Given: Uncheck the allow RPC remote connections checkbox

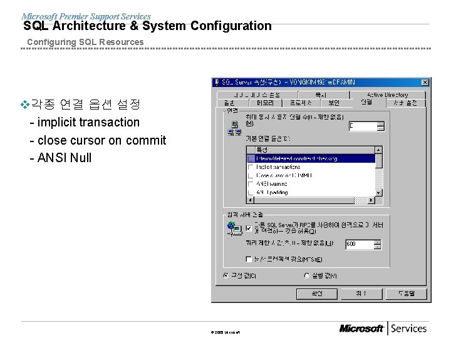Looking at the screenshot, I should click(249, 228).
